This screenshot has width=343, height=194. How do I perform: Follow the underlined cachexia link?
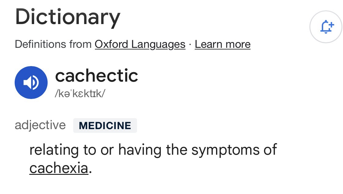coord(59,168)
